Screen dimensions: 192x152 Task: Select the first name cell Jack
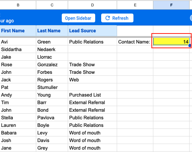(18, 80)
